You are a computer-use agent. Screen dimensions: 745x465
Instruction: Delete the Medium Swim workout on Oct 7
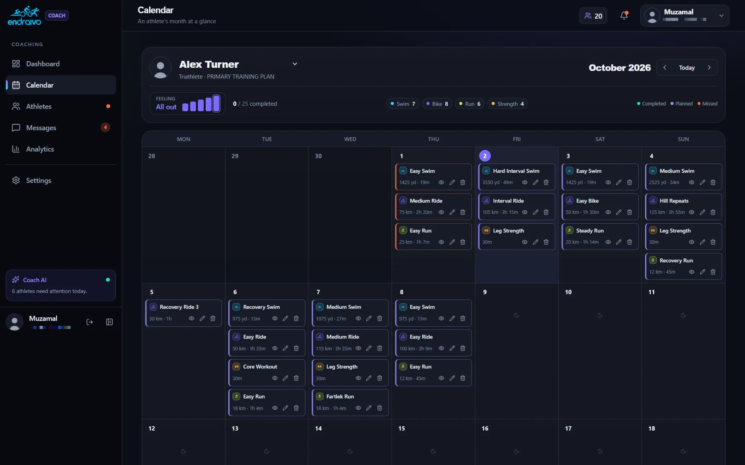point(380,318)
